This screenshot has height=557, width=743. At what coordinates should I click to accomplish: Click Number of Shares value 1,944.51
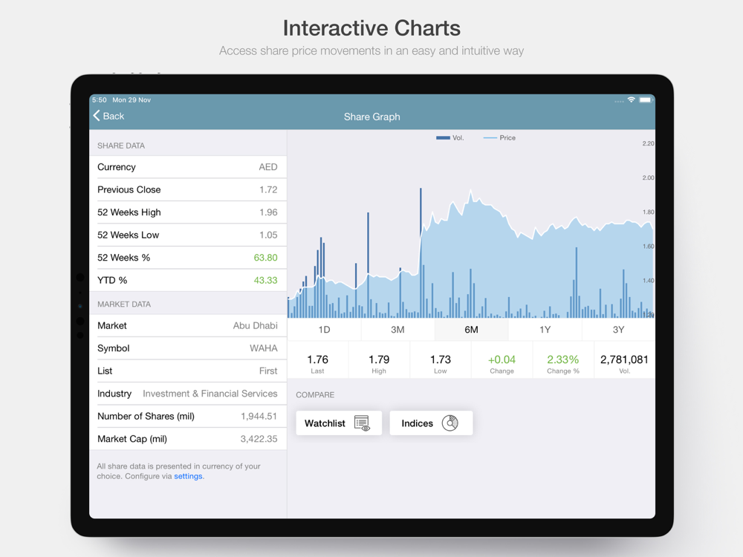coord(259,417)
